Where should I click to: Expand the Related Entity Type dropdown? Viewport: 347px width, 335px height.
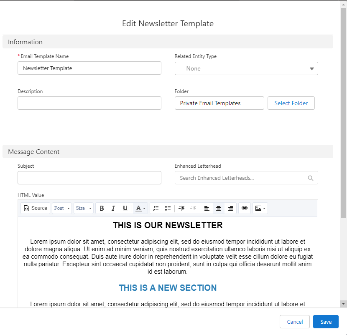coord(246,68)
